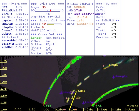
Task: Click the TRight signal off indicator
Action: [114, 34]
